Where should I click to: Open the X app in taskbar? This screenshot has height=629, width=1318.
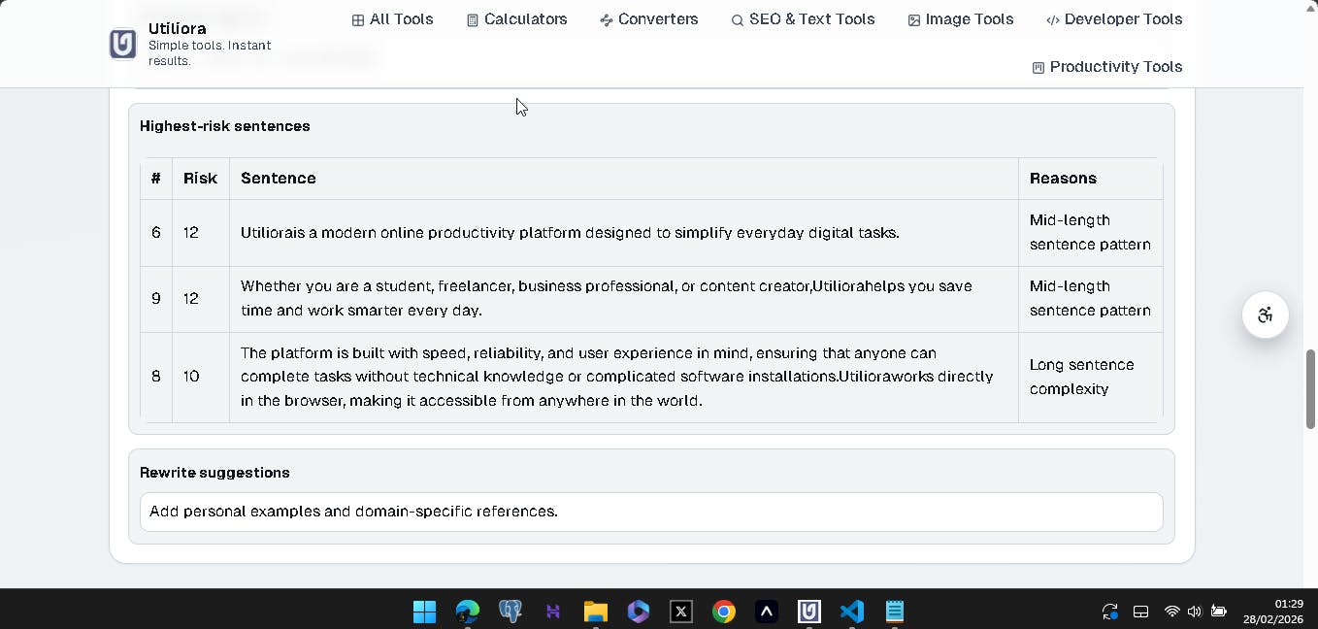click(681, 612)
